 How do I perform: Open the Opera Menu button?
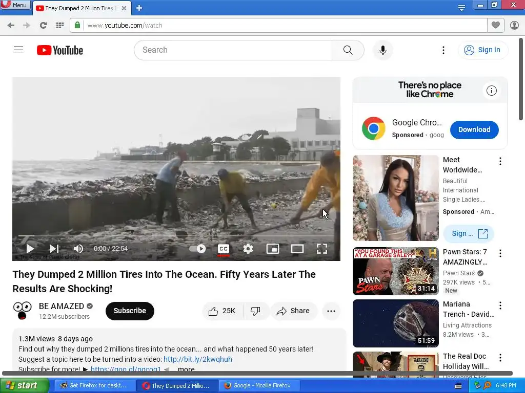tap(15, 5)
